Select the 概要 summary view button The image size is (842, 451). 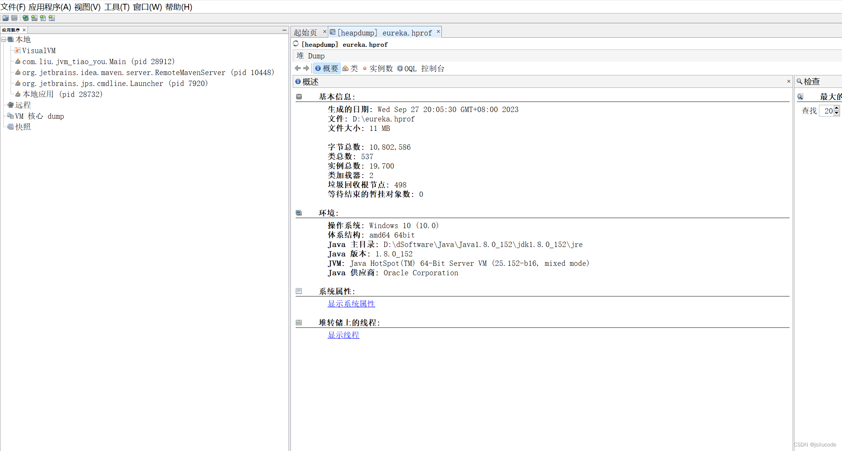(x=327, y=68)
